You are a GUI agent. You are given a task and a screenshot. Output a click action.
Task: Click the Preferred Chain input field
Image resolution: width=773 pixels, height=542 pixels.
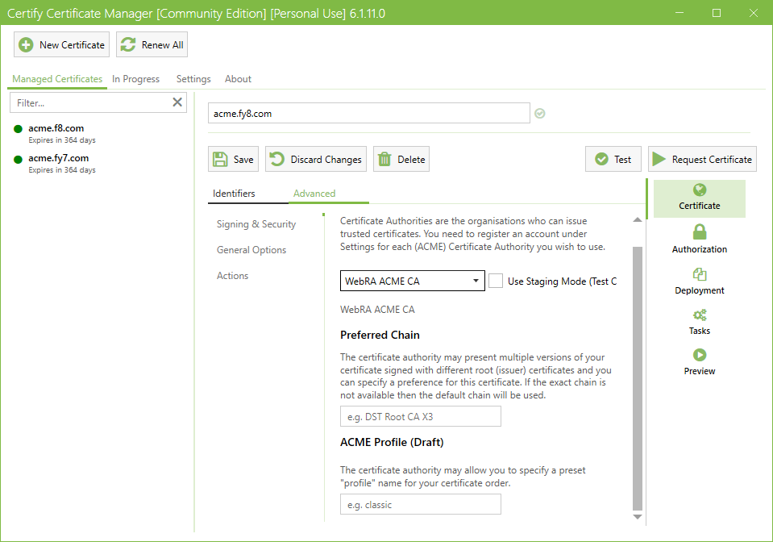point(421,417)
